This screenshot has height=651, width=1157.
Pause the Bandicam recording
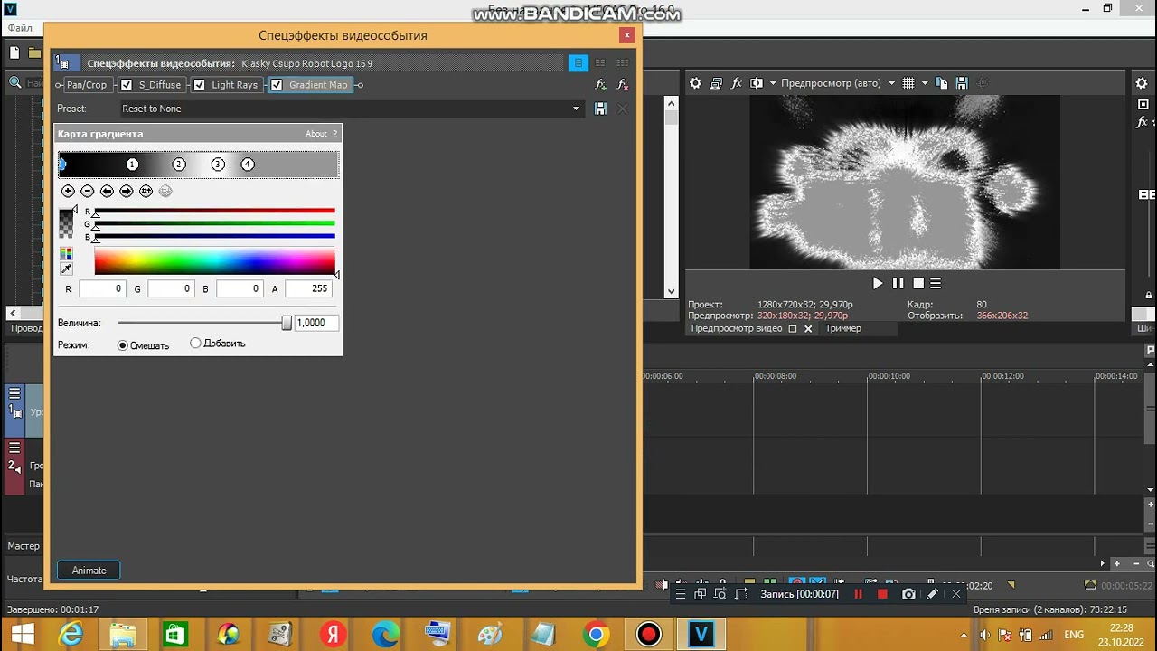point(858,594)
